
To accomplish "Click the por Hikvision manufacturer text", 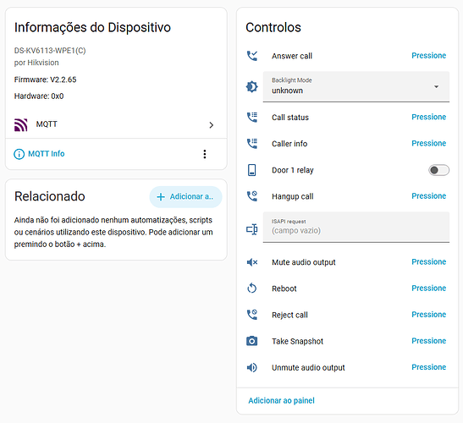I will coord(36,63).
